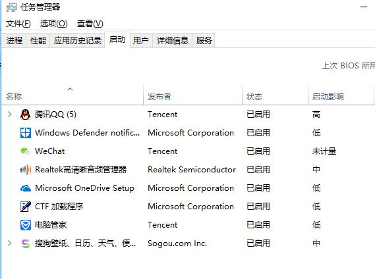Select the 启动 tab

[117, 39]
